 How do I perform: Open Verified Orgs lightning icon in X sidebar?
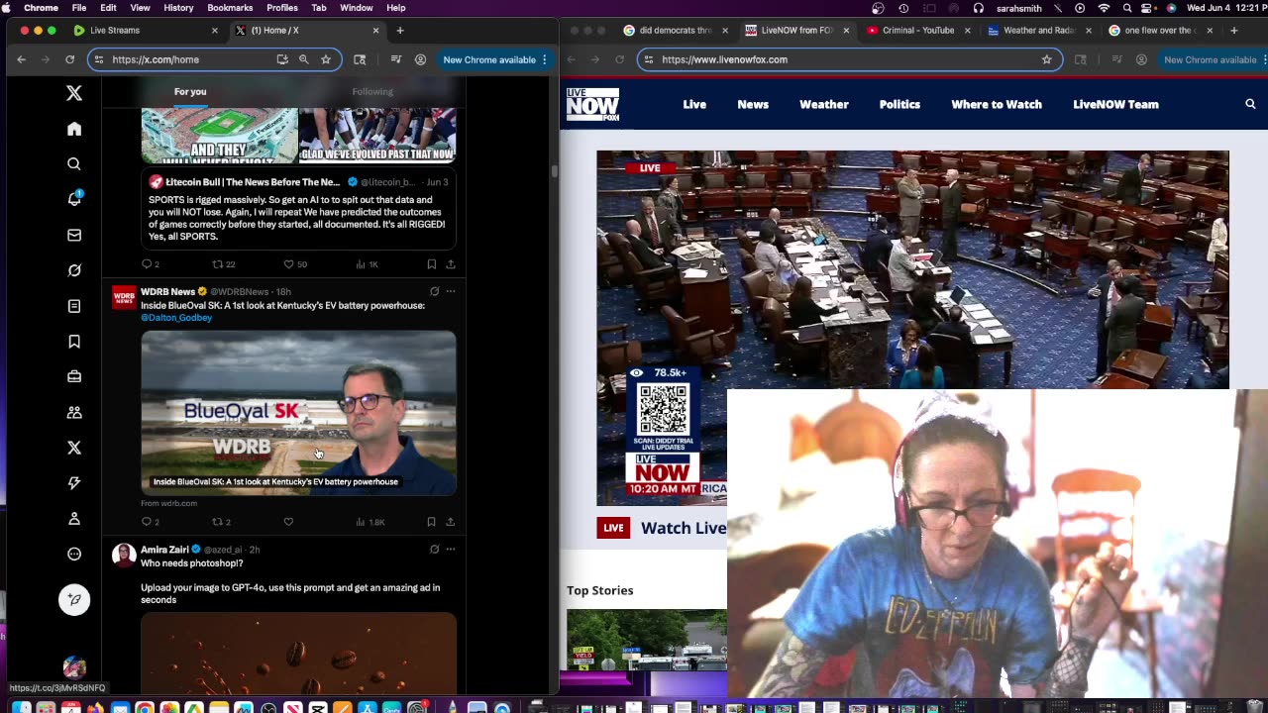[x=74, y=483]
